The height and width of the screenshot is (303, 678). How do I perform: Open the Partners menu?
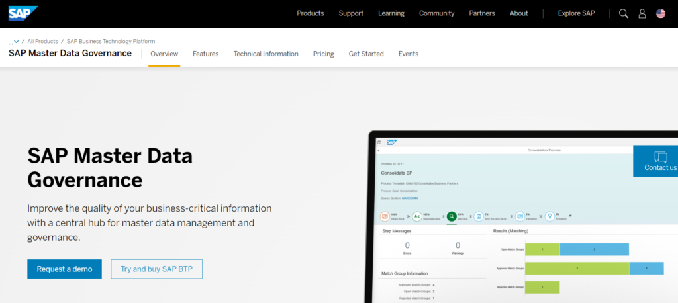point(482,13)
